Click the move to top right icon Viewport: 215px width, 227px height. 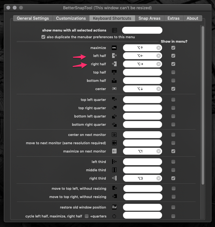click(x=114, y=196)
